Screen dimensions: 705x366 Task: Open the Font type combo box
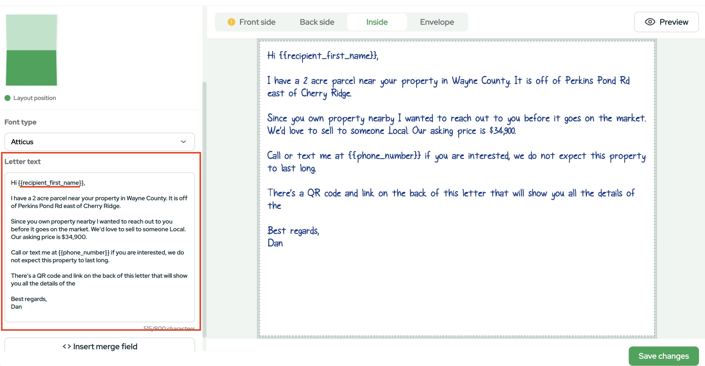(99, 142)
